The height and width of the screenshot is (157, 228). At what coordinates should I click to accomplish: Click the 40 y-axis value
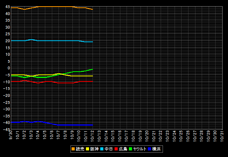(8, 14)
